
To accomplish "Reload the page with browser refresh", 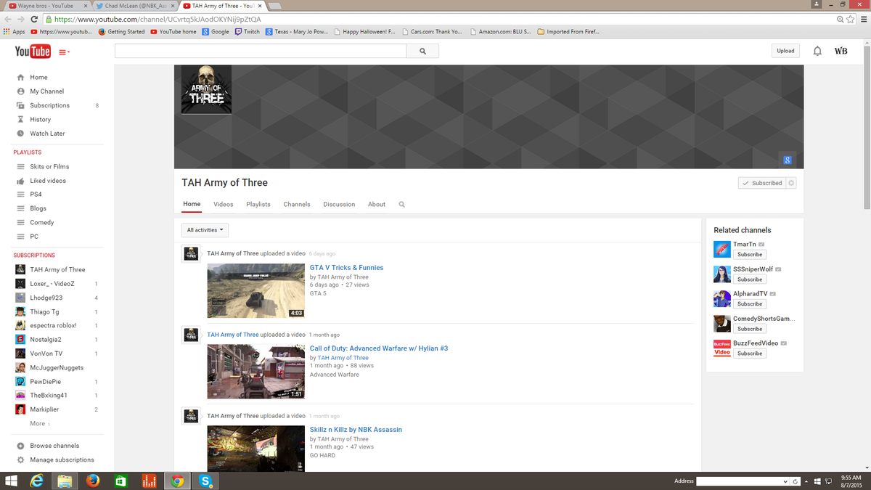I will [34, 19].
